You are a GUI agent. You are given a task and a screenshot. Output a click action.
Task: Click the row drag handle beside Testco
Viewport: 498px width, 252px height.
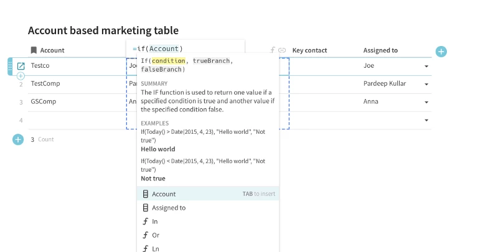point(10,66)
